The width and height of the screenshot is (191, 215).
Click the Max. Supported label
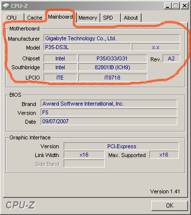coord(127,155)
